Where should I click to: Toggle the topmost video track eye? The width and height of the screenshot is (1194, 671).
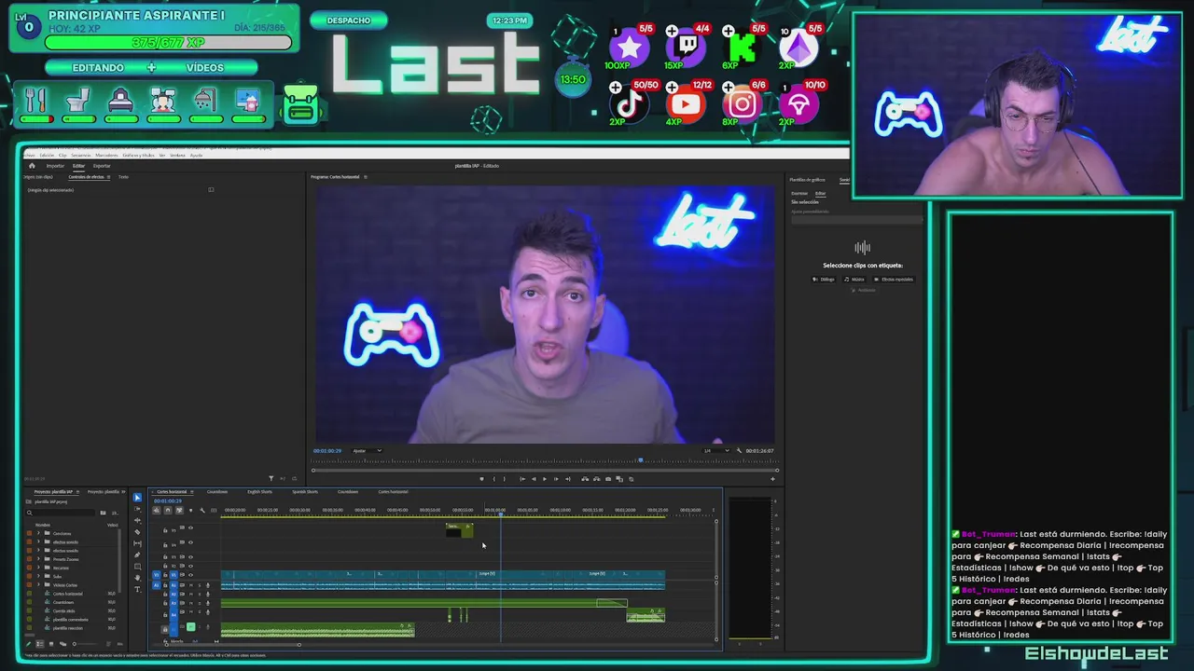tap(190, 527)
